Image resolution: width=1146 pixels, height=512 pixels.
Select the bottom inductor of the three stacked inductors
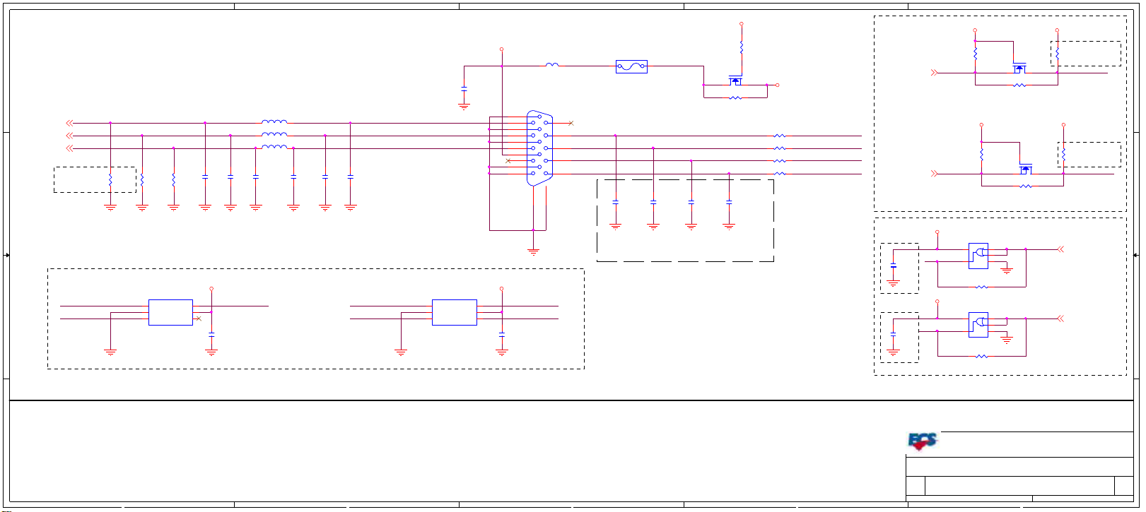[274, 147]
